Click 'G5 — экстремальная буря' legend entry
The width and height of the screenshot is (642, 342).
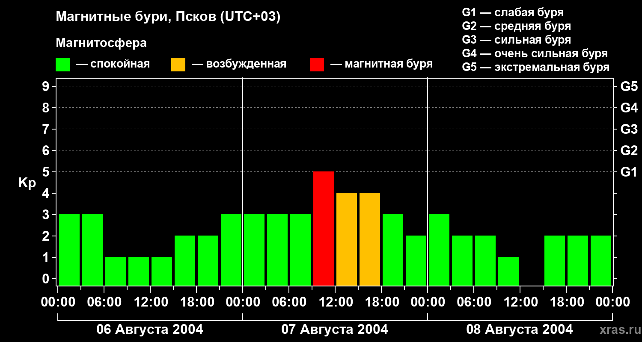(535, 67)
